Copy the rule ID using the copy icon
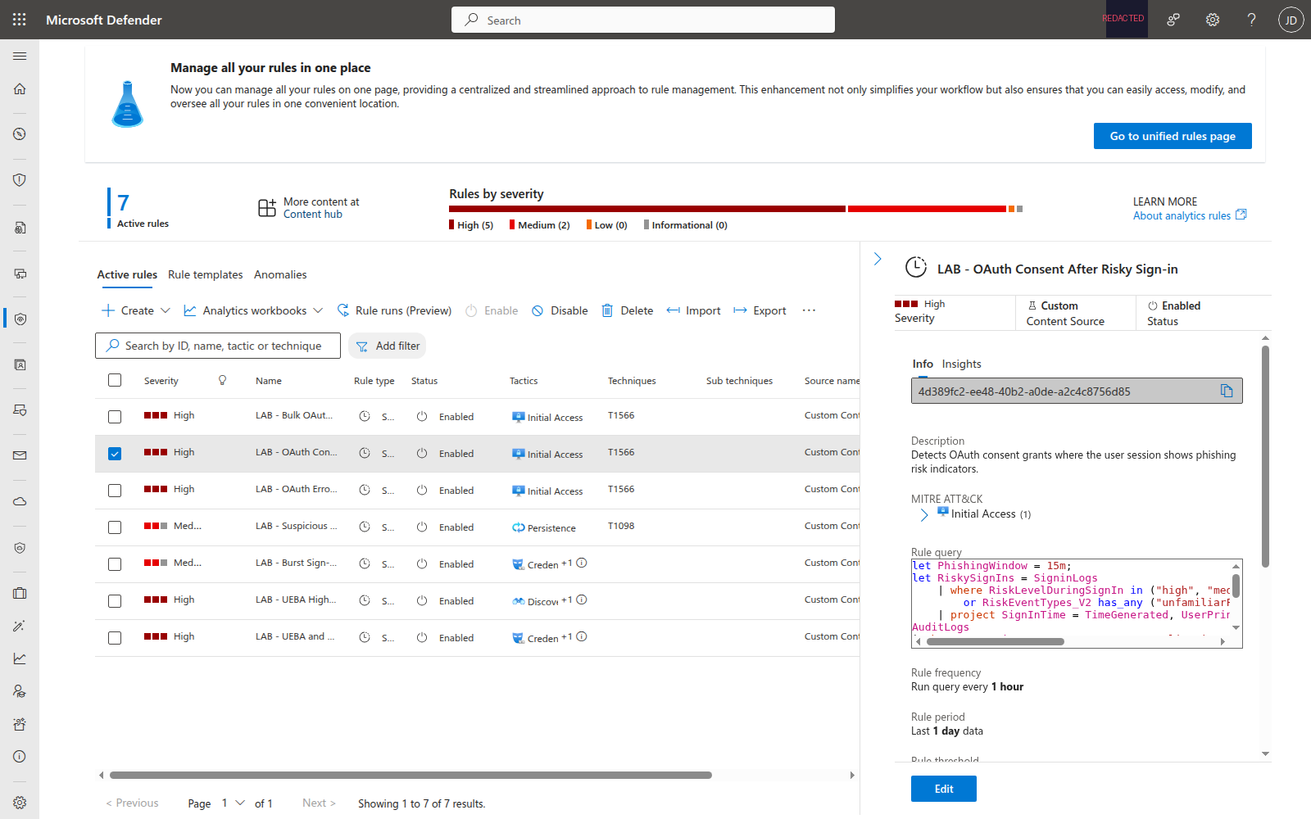The width and height of the screenshot is (1311, 819). [x=1226, y=391]
